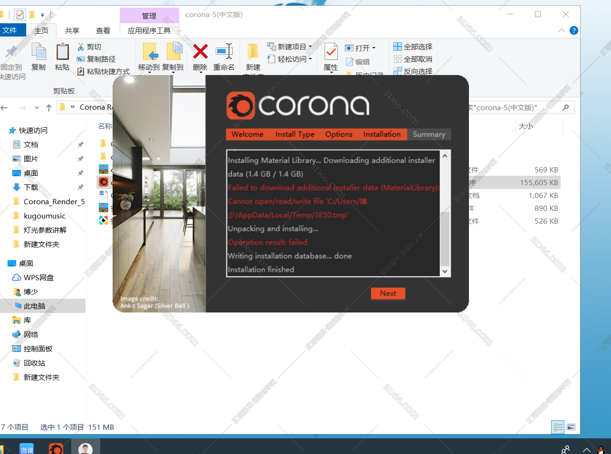
Task: Click the 移动到 icon
Action: pyautogui.click(x=149, y=52)
